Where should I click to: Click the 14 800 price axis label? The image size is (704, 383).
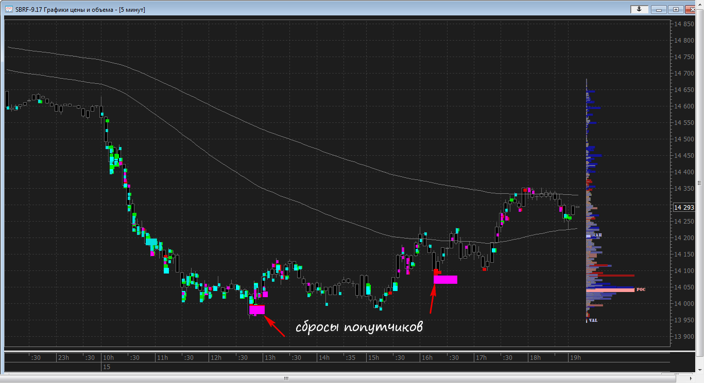coord(684,40)
